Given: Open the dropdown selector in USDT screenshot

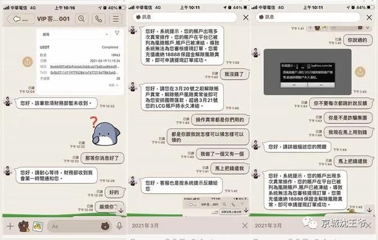Looking at the screenshot, I should tap(75, 34).
